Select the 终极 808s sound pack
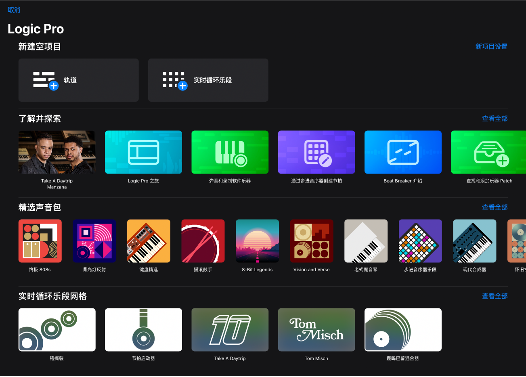The image size is (526, 377). 40,241
